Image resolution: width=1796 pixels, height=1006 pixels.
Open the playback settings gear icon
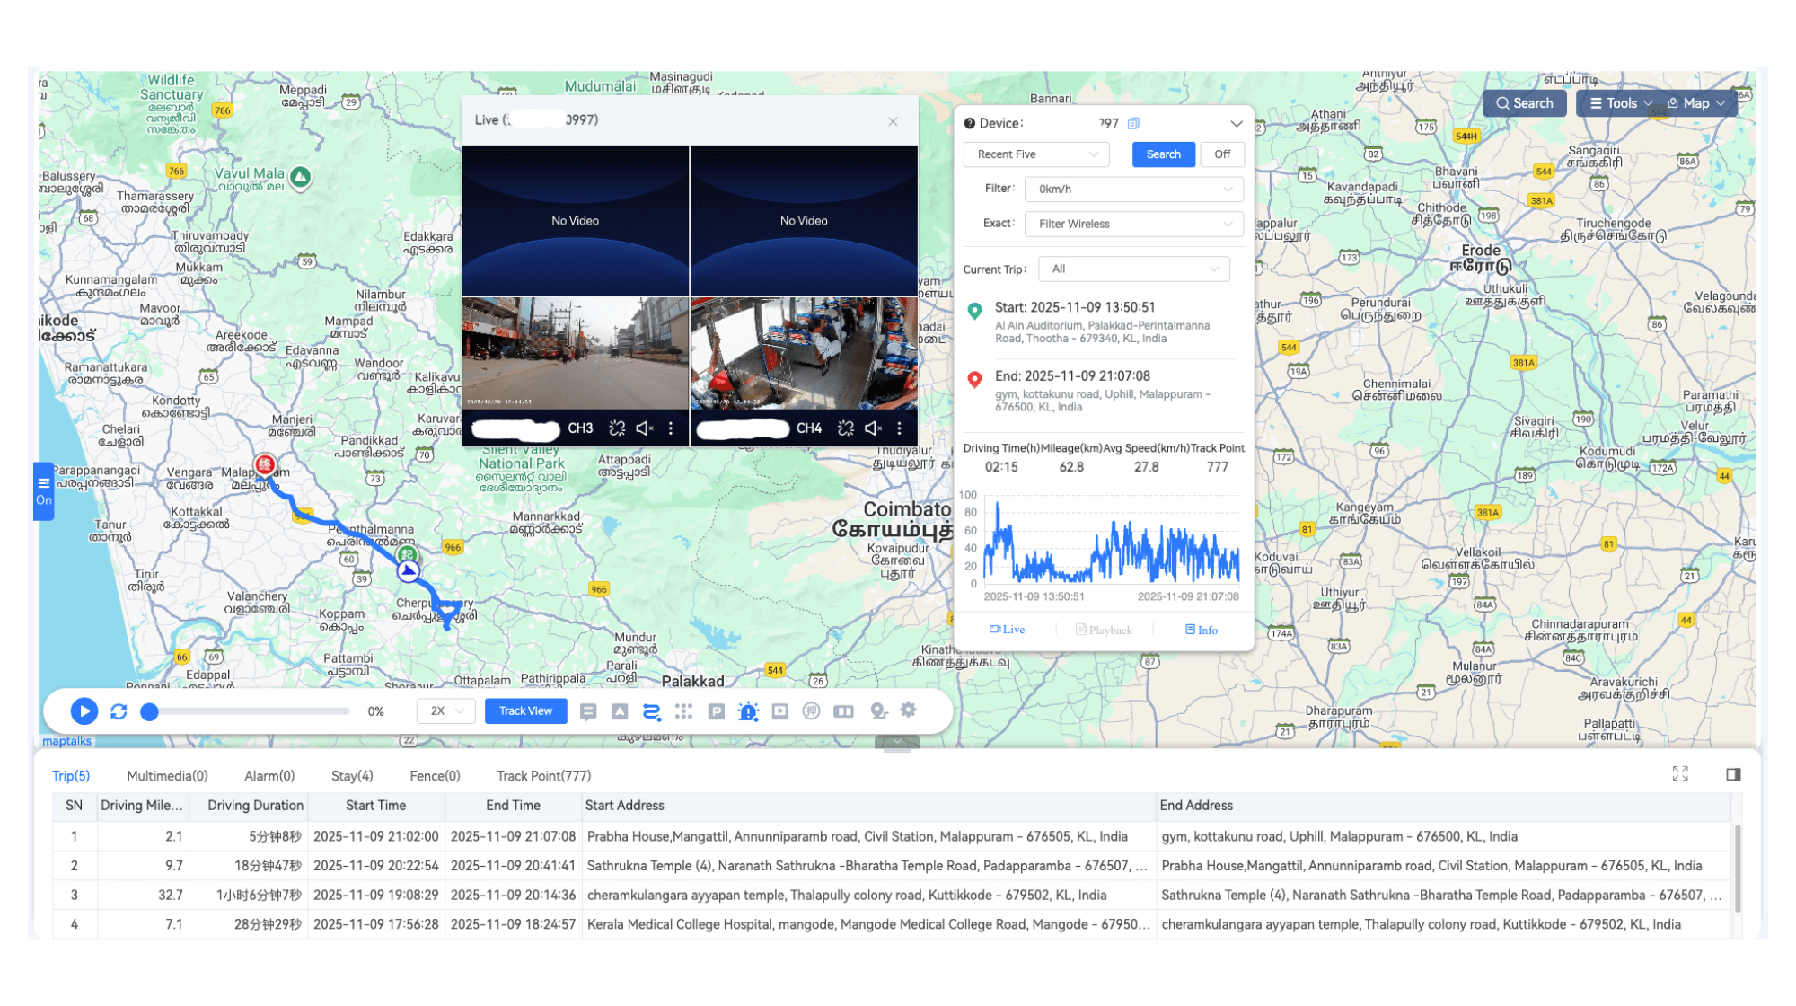(x=909, y=710)
